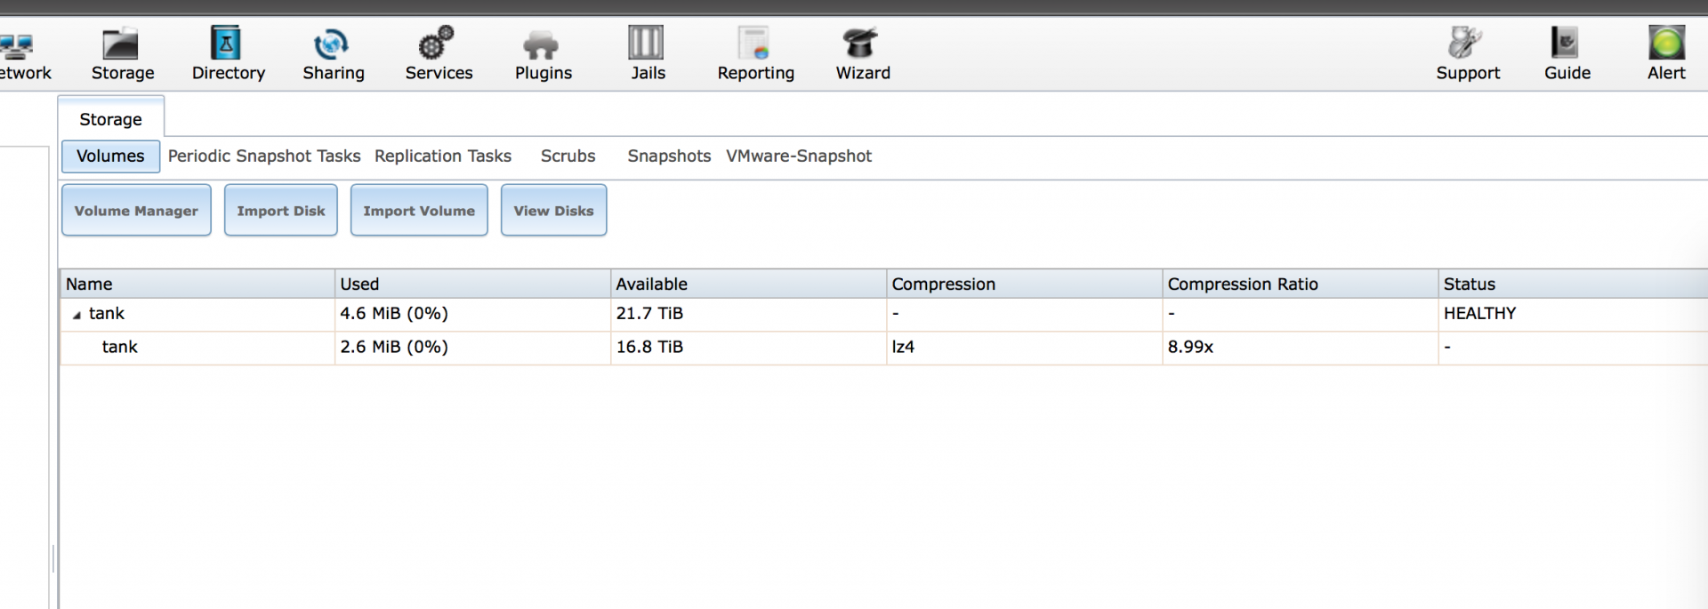Viewport: 1708px width, 609px height.
Task: Click the Volume Manager button
Action: coord(136,211)
